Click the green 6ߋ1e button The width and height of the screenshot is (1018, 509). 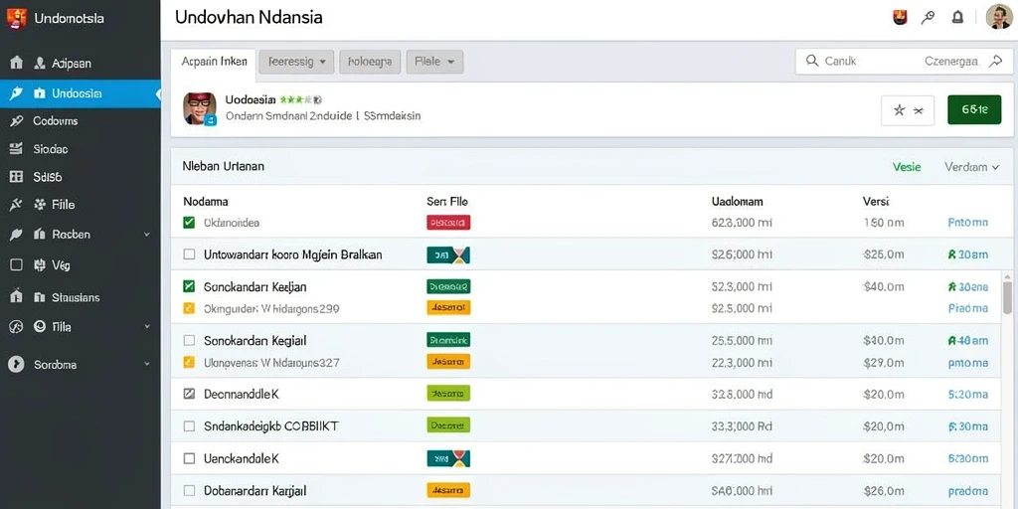[x=974, y=109]
